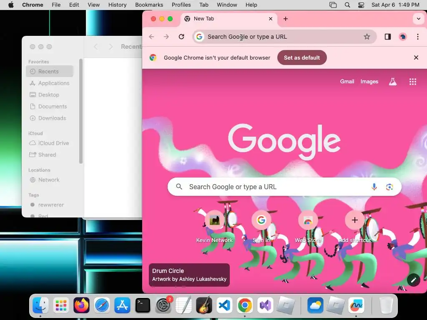Screen dimensions: 427x320
Task: Open the Profiles menu
Action: click(x=181, y=5)
